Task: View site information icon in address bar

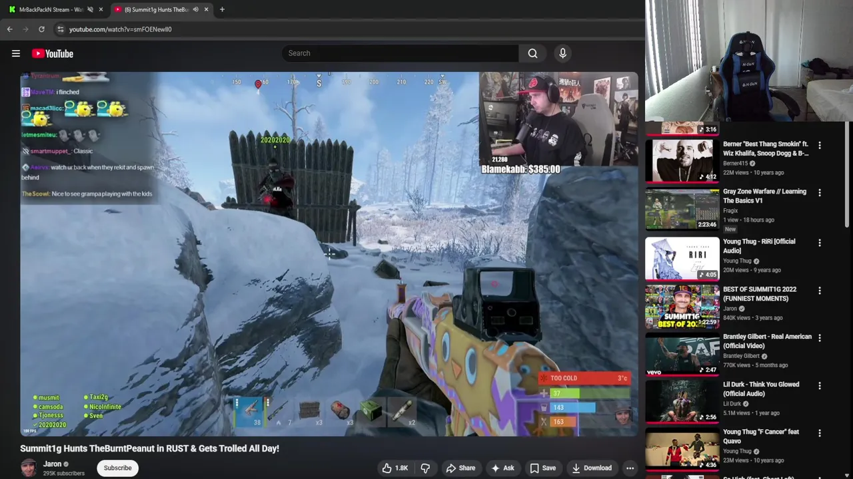Action: (61, 29)
